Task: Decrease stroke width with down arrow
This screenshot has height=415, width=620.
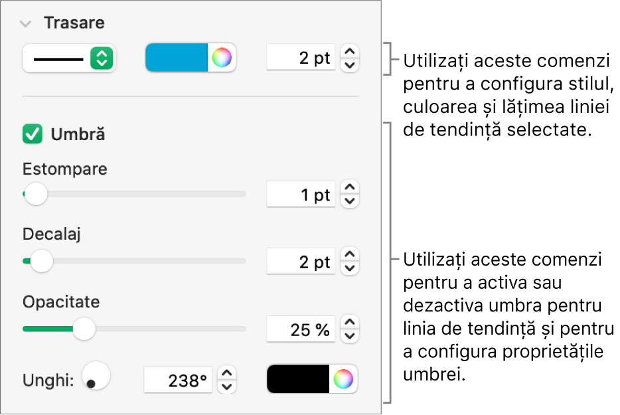Action: coord(351,65)
